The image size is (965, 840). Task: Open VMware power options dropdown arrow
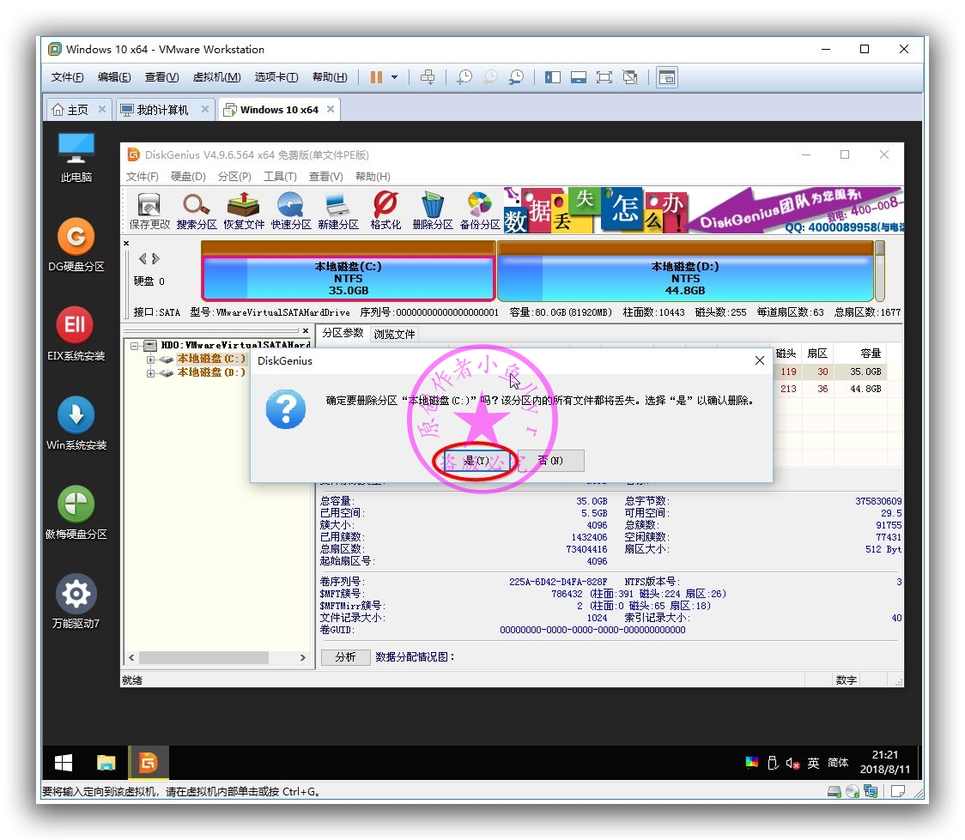pos(394,77)
